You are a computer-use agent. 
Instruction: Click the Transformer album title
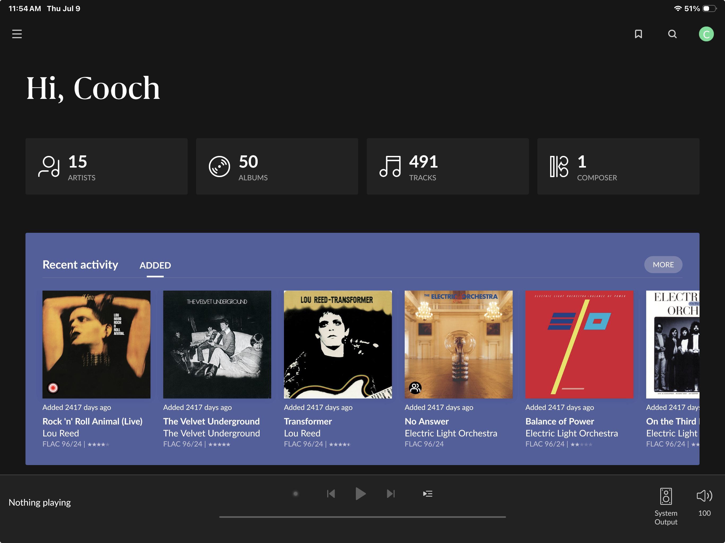point(308,421)
